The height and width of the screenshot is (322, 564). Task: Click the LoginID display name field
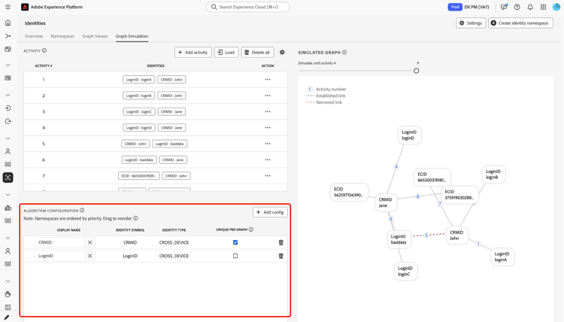point(59,256)
